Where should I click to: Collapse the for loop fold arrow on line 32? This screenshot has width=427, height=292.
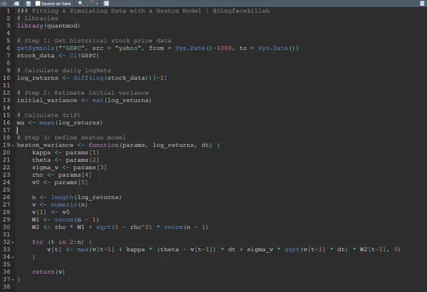click(x=13, y=242)
